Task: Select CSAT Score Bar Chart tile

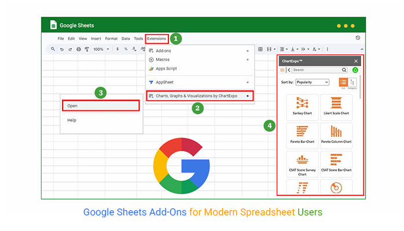Action: tap(336, 164)
